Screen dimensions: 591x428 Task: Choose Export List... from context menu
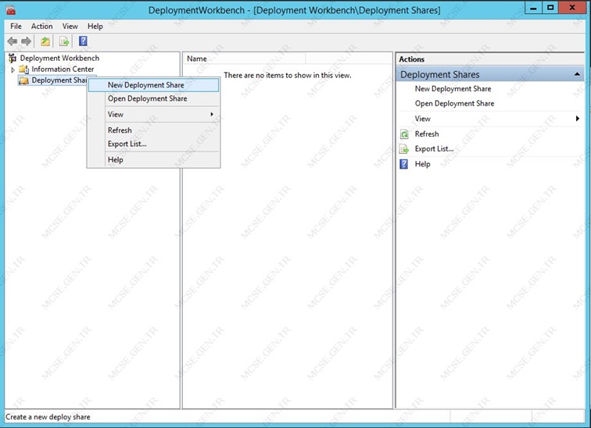pyautogui.click(x=153, y=144)
